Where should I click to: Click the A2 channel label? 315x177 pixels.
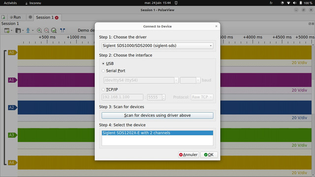pos(12,108)
